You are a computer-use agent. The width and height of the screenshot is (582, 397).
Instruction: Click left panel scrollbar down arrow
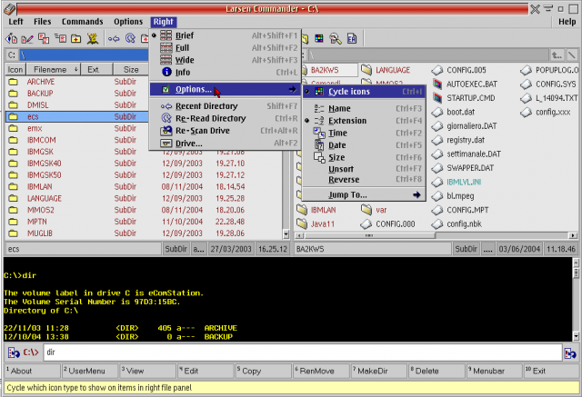click(286, 233)
